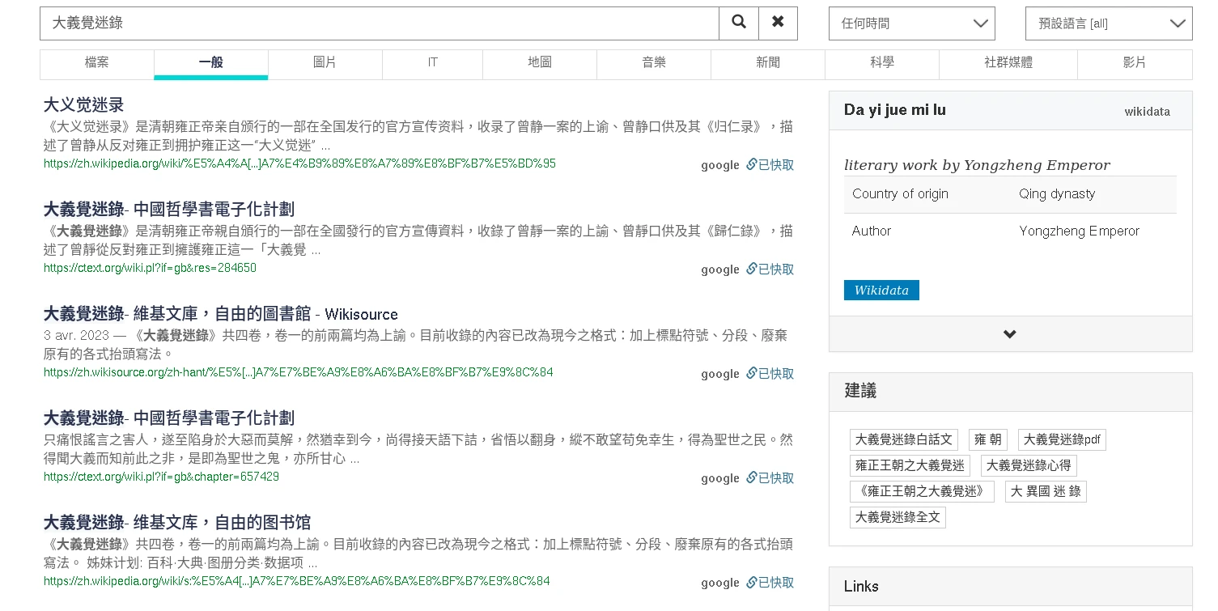Switch to the 圖片 images tab
1218x611 pixels.
[325, 63]
